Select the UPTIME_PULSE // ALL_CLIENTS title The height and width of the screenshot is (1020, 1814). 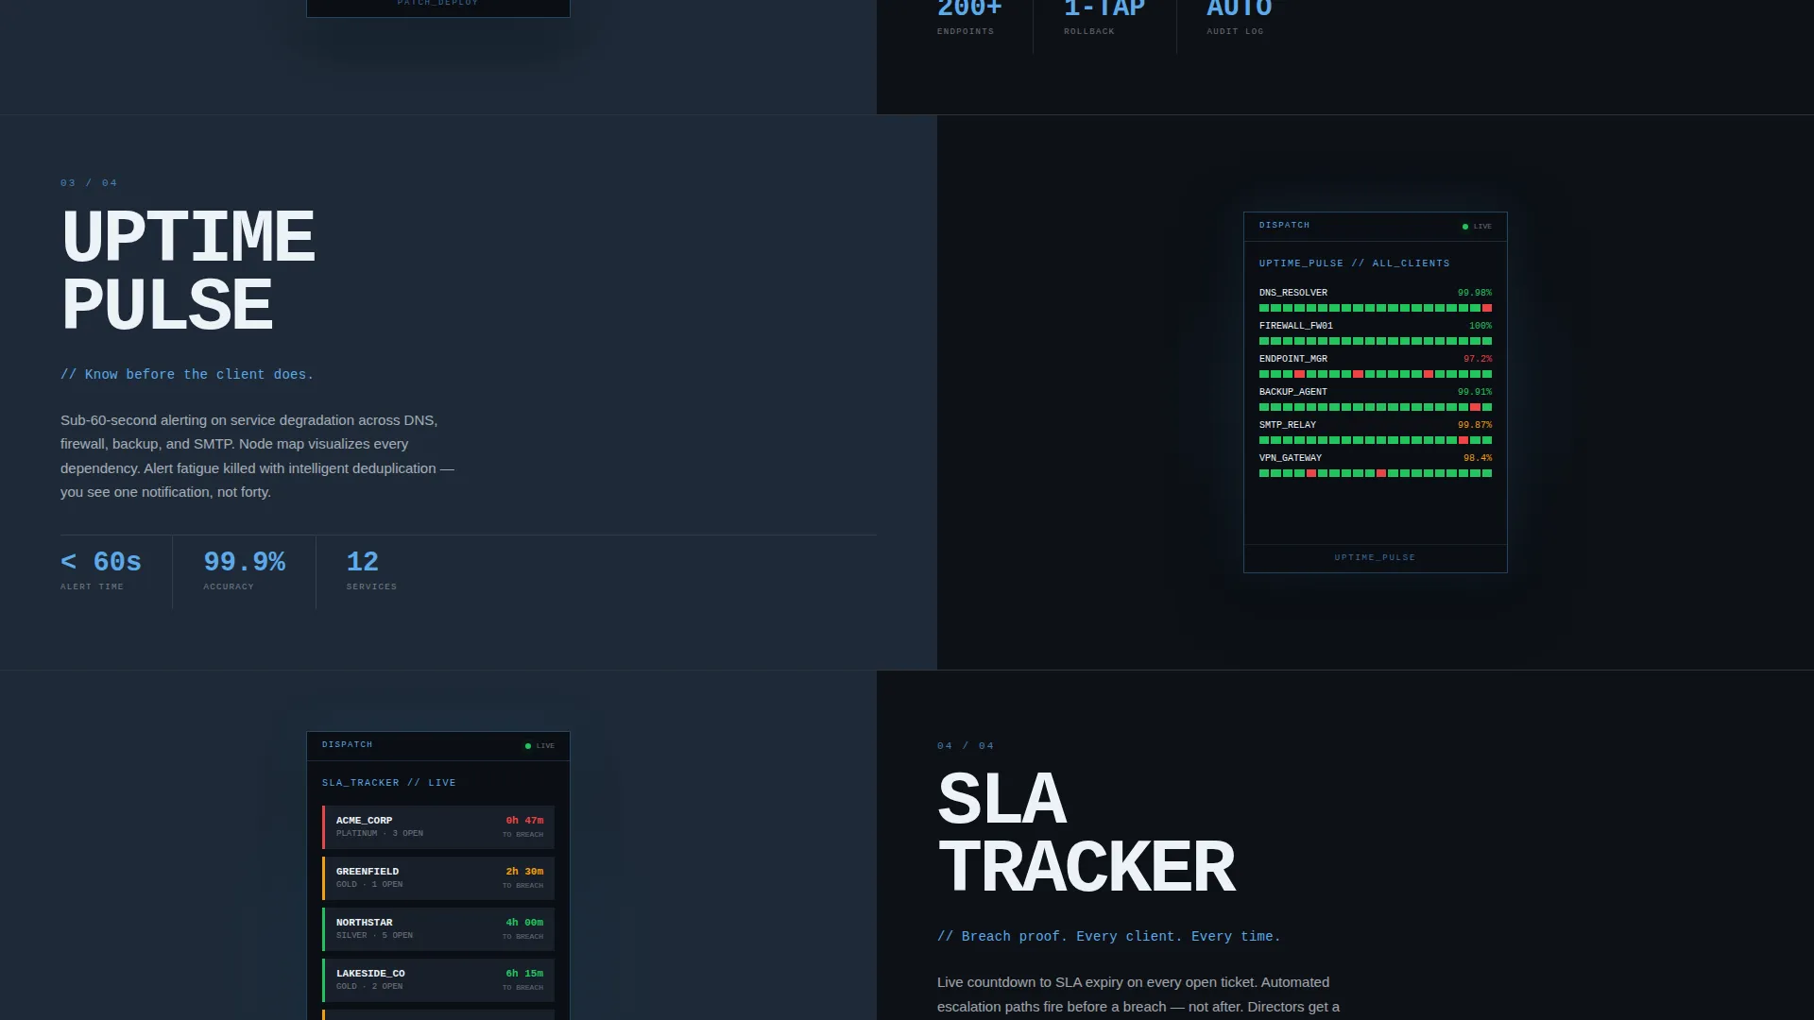click(x=1354, y=263)
